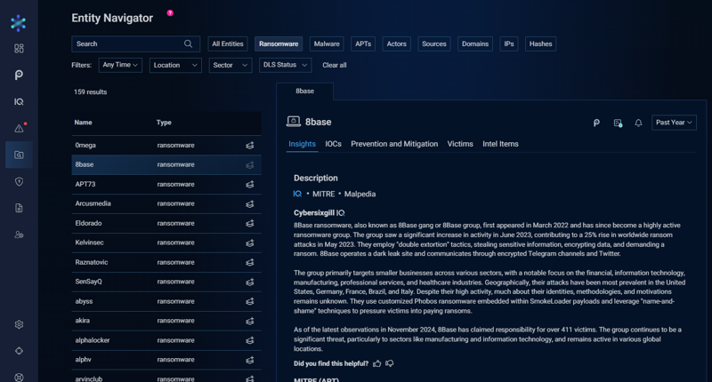Open the Victims tab
The image size is (712, 382).
coord(460,144)
